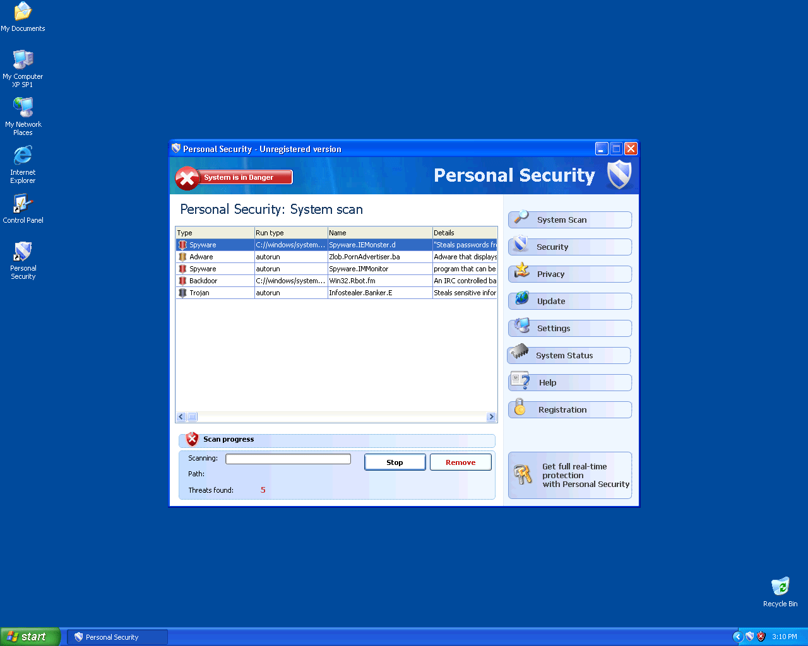Click the Security shield icon

click(520, 244)
